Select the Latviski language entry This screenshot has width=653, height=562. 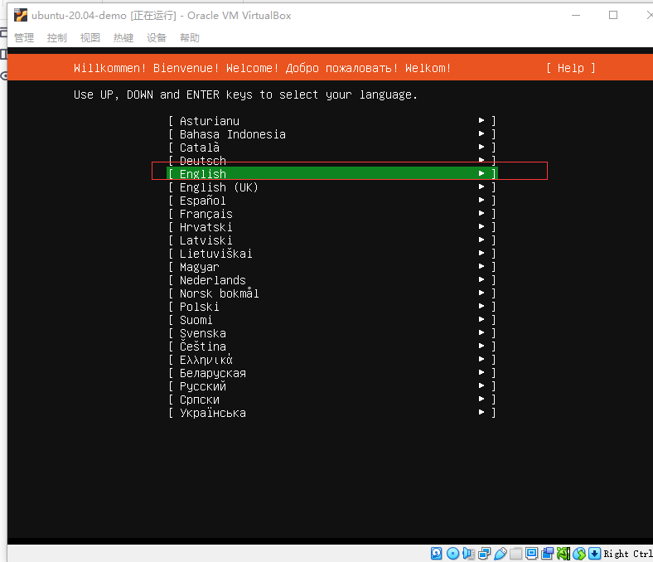pos(332,240)
